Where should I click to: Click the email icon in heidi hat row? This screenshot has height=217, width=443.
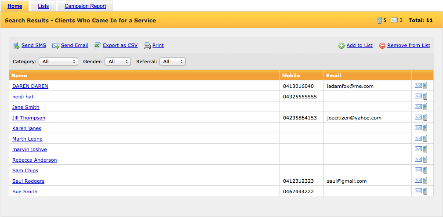(418, 96)
